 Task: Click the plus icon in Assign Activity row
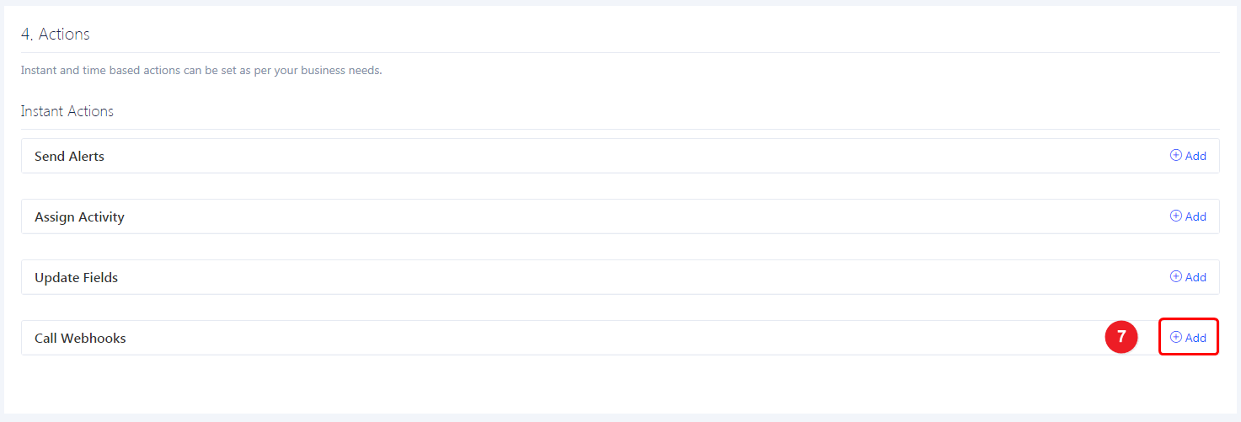pyautogui.click(x=1175, y=216)
